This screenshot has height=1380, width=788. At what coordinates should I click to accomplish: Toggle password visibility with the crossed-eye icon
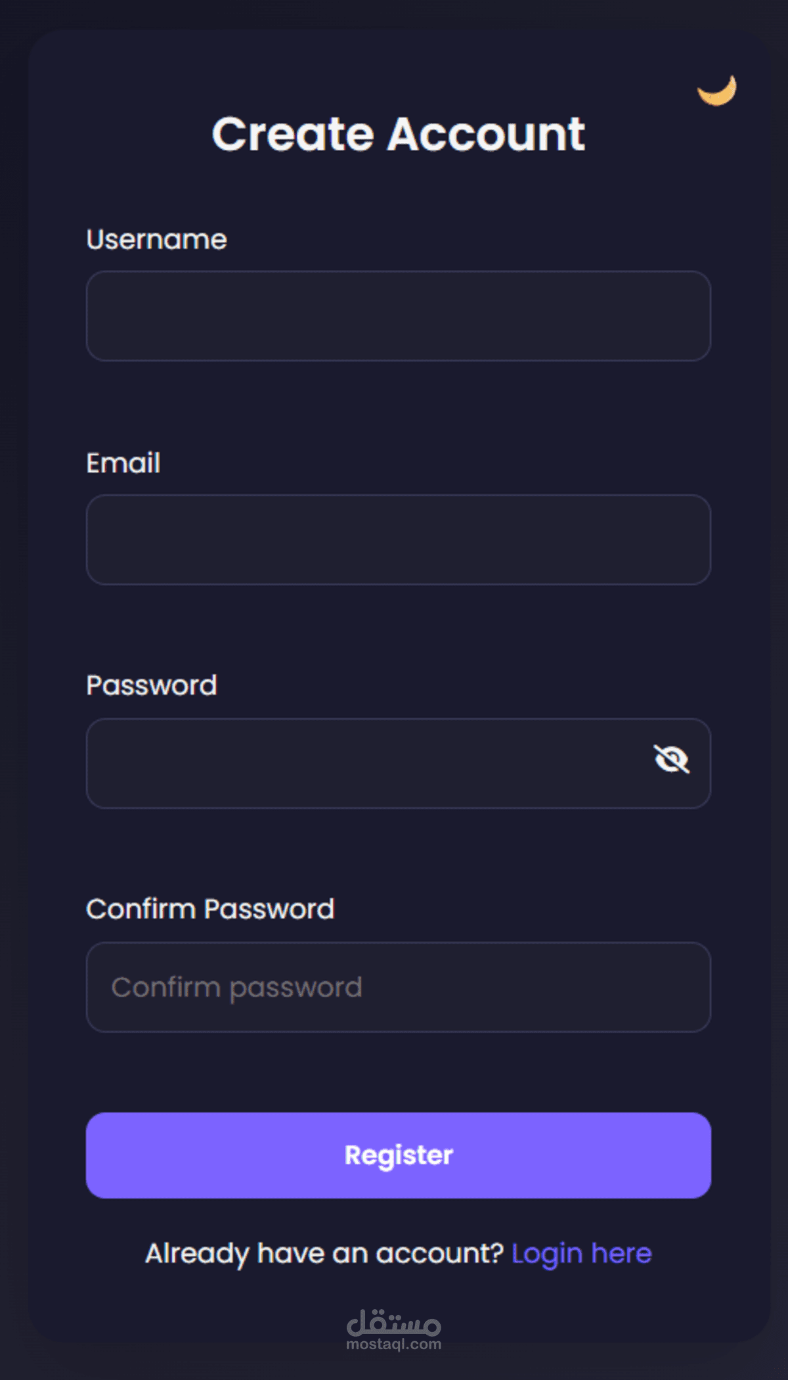tap(671, 760)
